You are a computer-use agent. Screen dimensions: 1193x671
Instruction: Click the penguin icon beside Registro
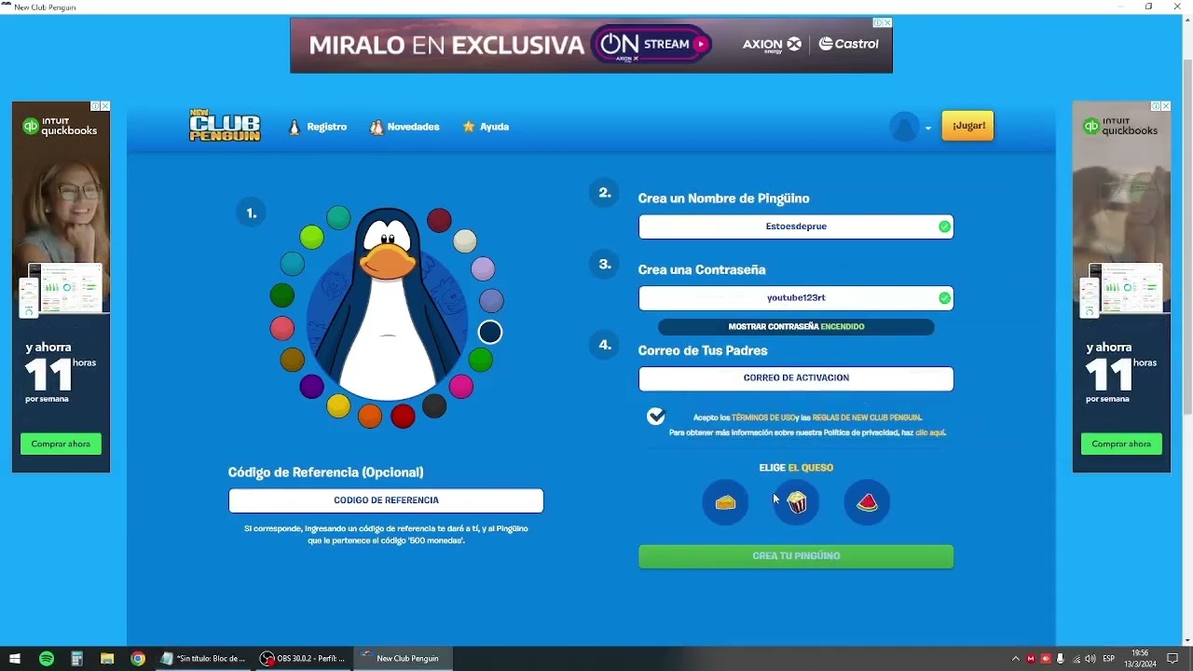pos(295,127)
